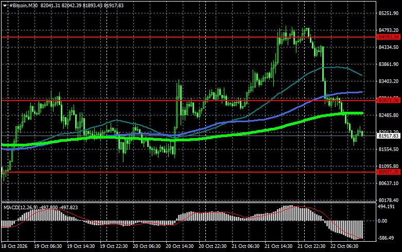This screenshot has width=402, height=252.
Task: Click the MACD values -497.800 -497.823
Action: [58, 207]
